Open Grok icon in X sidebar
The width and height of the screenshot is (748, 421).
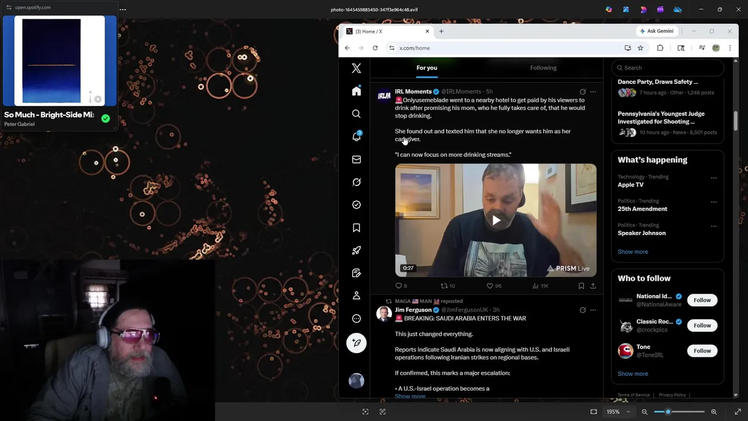[x=356, y=182]
